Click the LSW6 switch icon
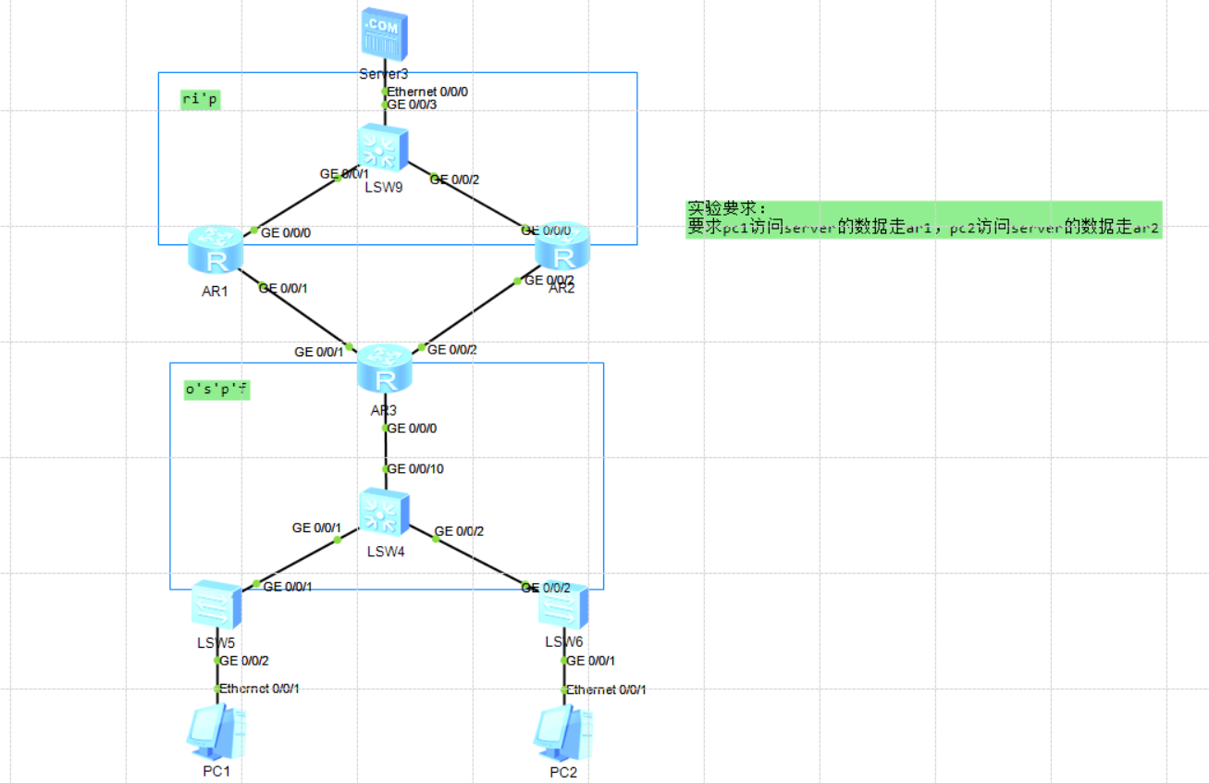Viewport: 1209px width, 783px height. (563, 605)
